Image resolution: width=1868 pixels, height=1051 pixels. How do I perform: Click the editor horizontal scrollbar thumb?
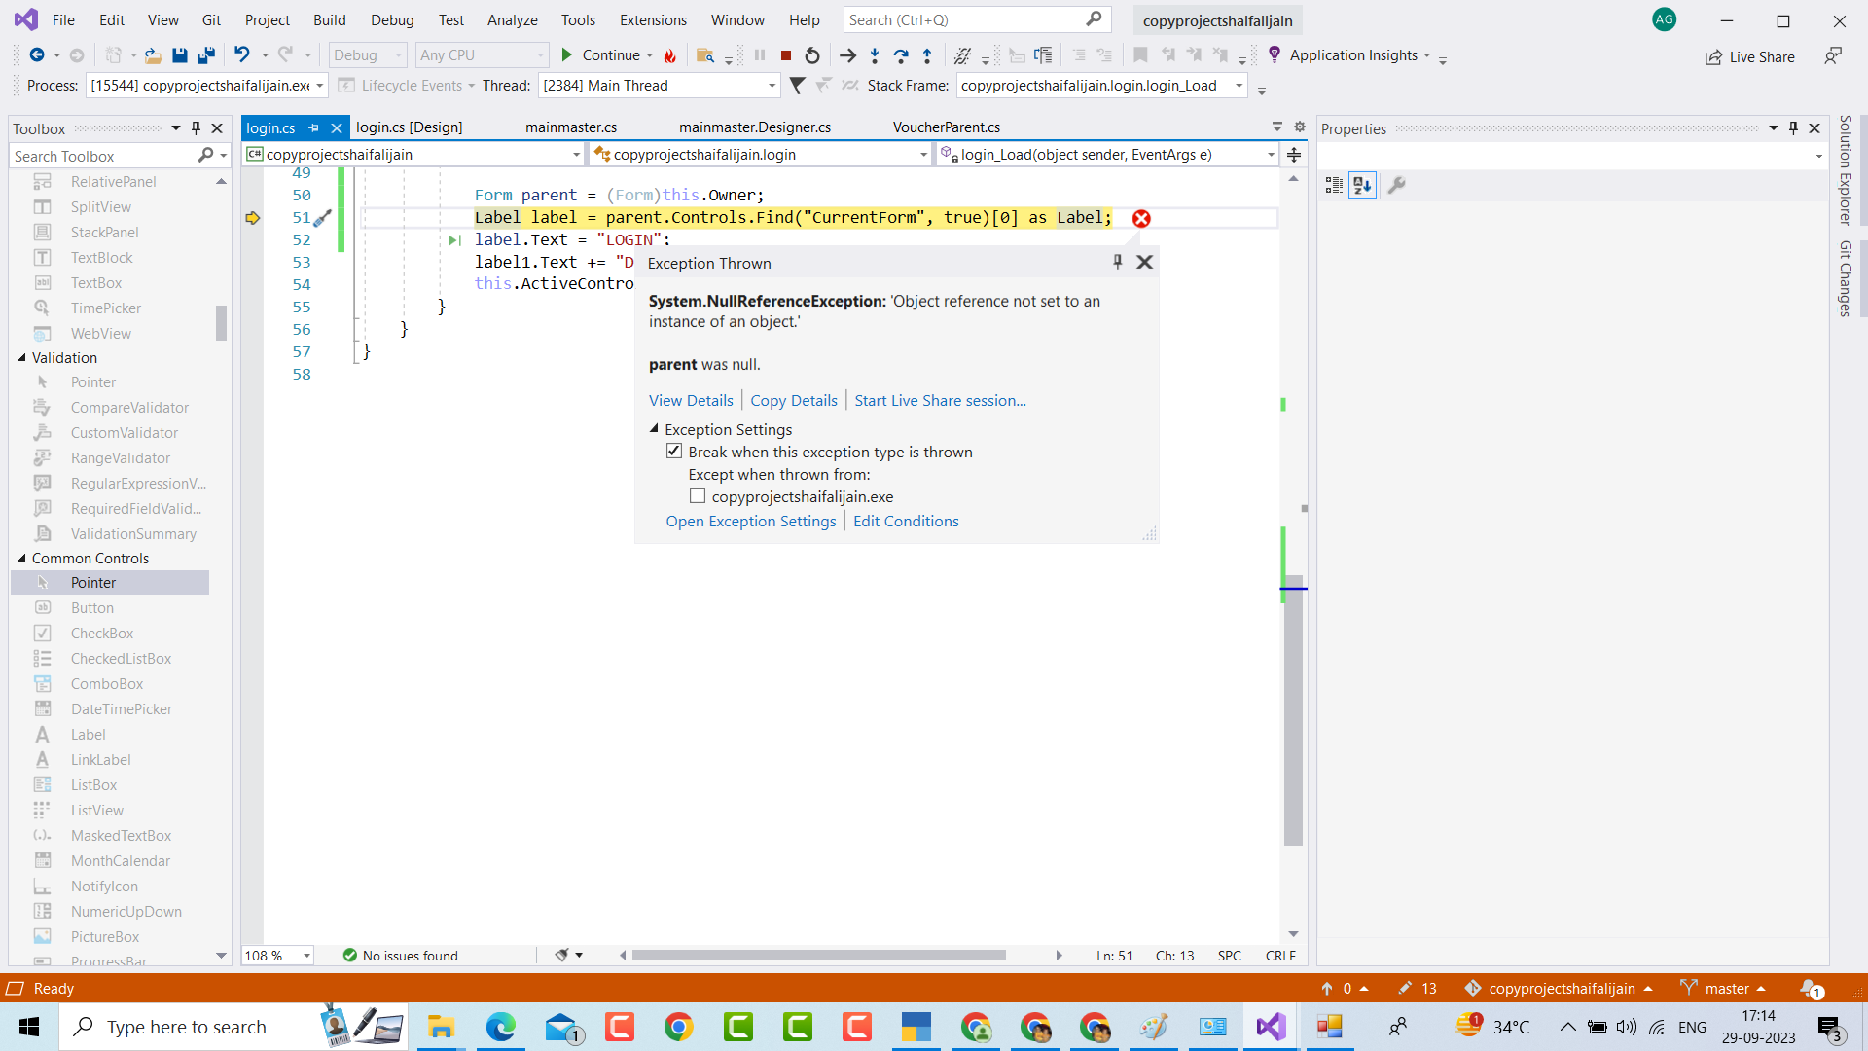[x=819, y=956]
